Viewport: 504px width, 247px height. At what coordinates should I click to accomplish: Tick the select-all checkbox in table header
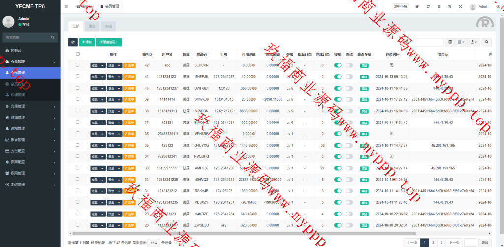pos(77,54)
